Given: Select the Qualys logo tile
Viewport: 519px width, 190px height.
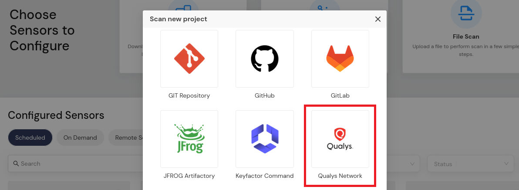Looking at the screenshot, I should [x=340, y=139].
